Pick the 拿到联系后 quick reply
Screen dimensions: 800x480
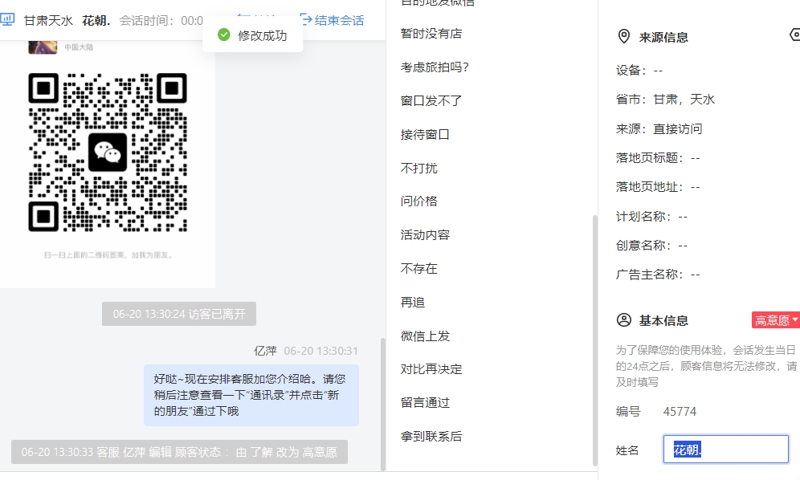[431, 437]
